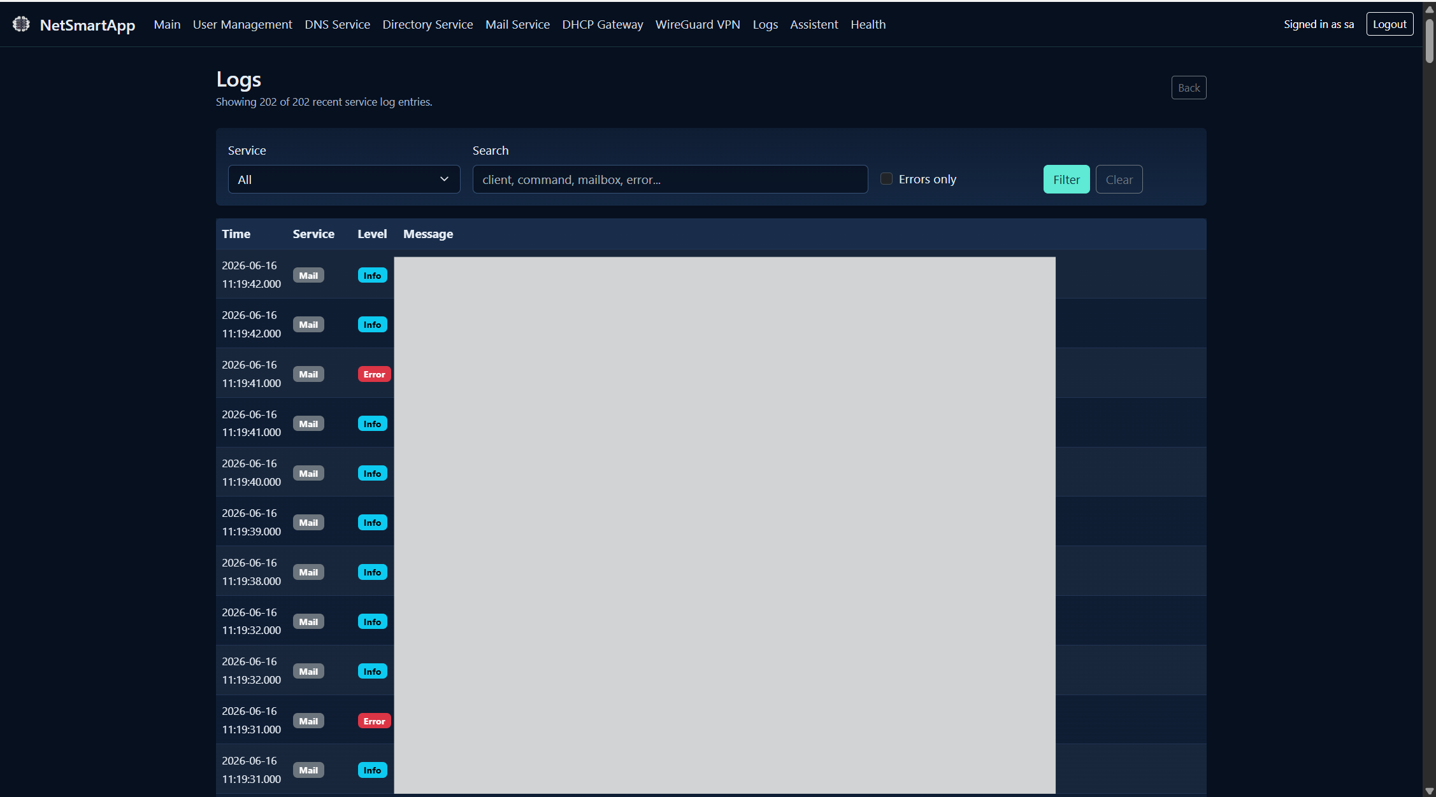Click the 'Signed in as sa' text
The height and width of the screenshot is (797, 1436).
point(1319,24)
